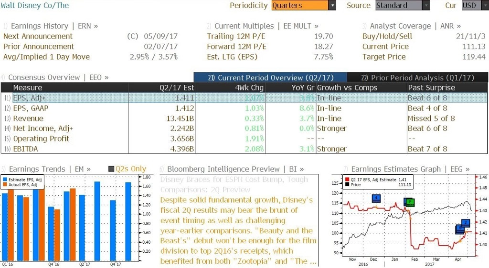Switch to Prior Period Analysis (Q1/17) tab
Image resolution: width=489 pixels, height=268 pixels.
point(417,78)
